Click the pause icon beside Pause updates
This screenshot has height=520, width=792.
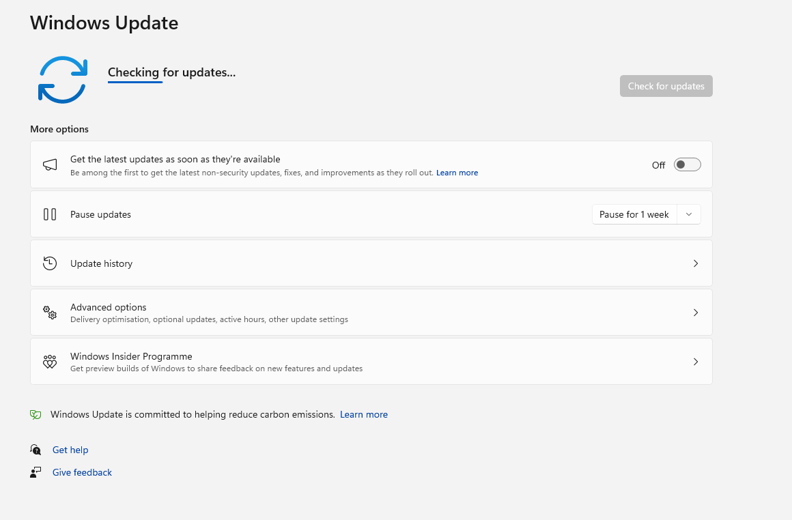coord(50,214)
